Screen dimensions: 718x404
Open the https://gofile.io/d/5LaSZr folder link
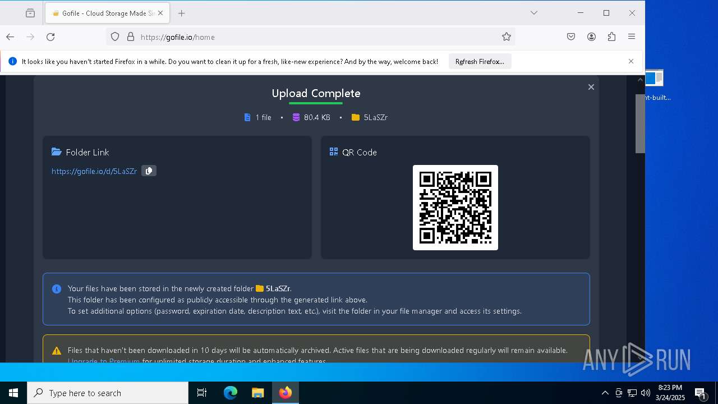94,171
